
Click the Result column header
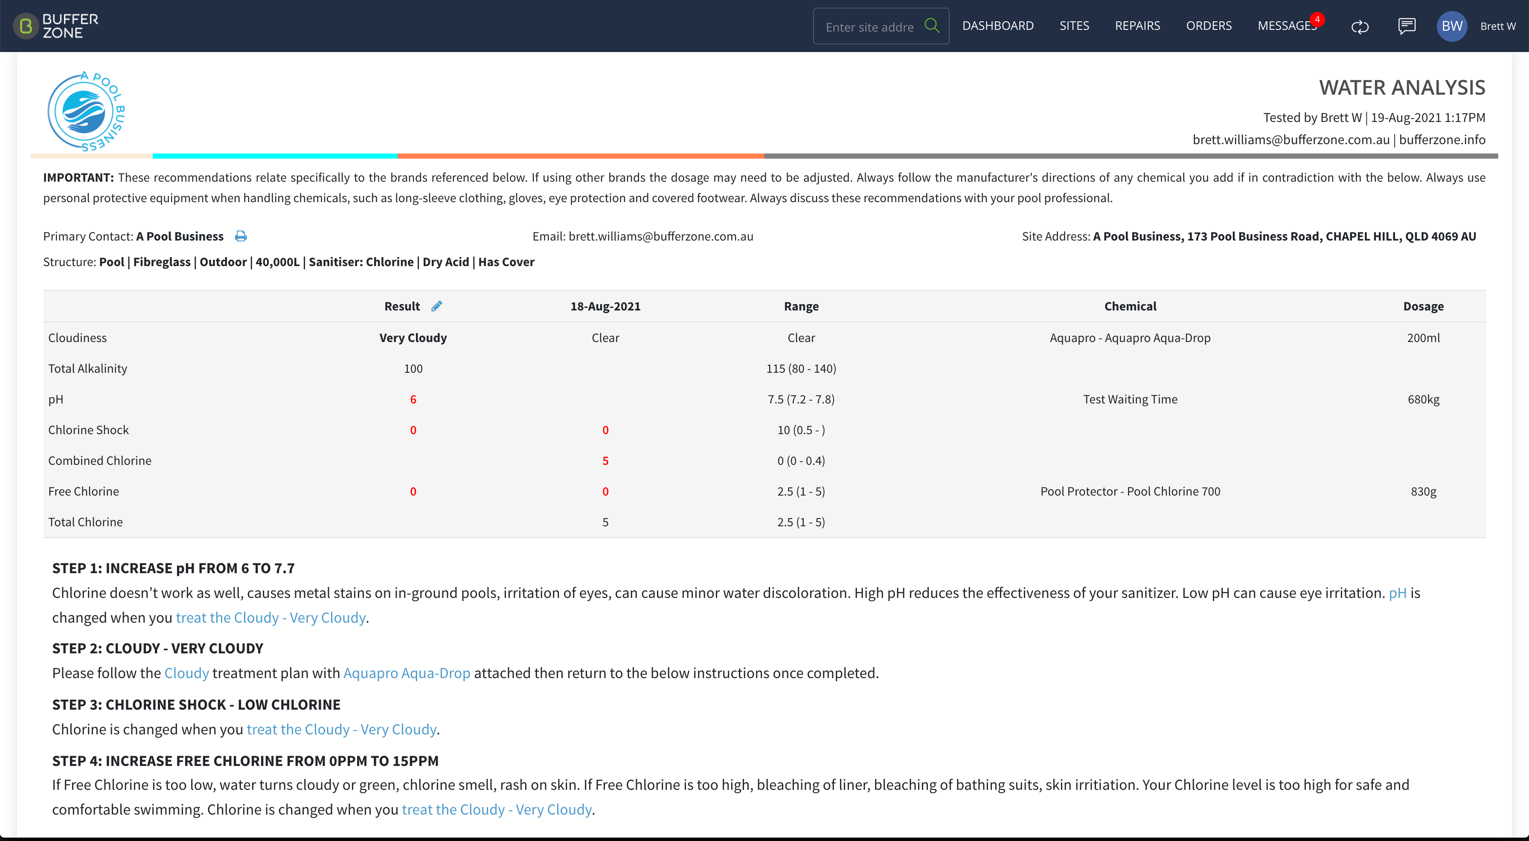pos(402,306)
